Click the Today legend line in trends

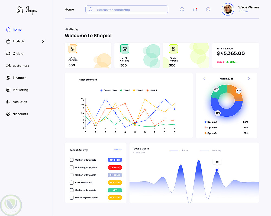174,151
